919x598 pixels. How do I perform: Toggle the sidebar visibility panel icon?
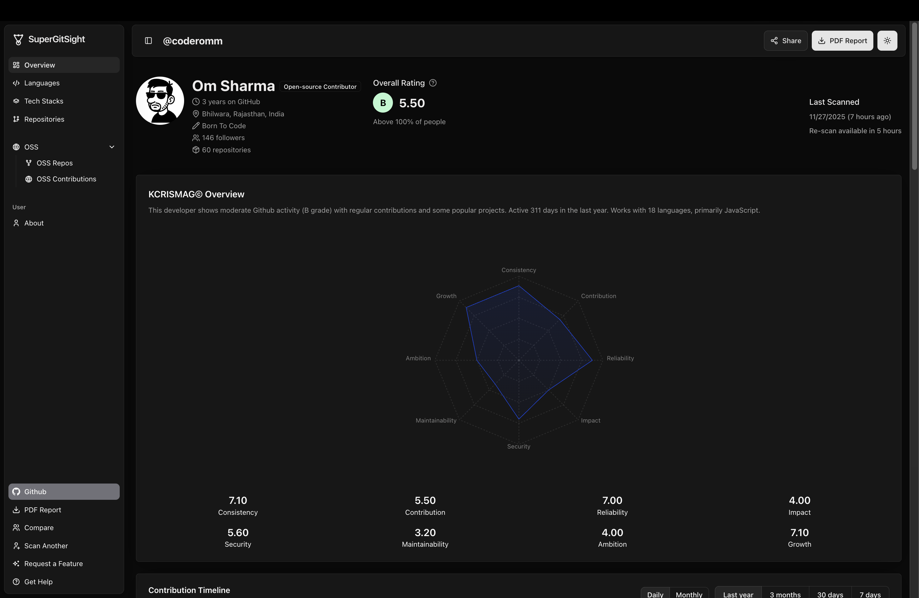pos(148,41)
